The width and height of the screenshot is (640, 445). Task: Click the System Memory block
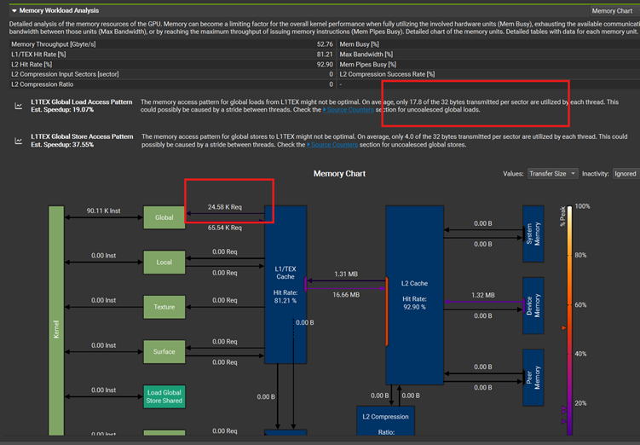click(x=533, y=234)
